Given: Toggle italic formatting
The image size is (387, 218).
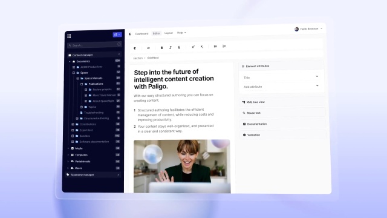Looking at the screenshot, I should tap(171, 47).
